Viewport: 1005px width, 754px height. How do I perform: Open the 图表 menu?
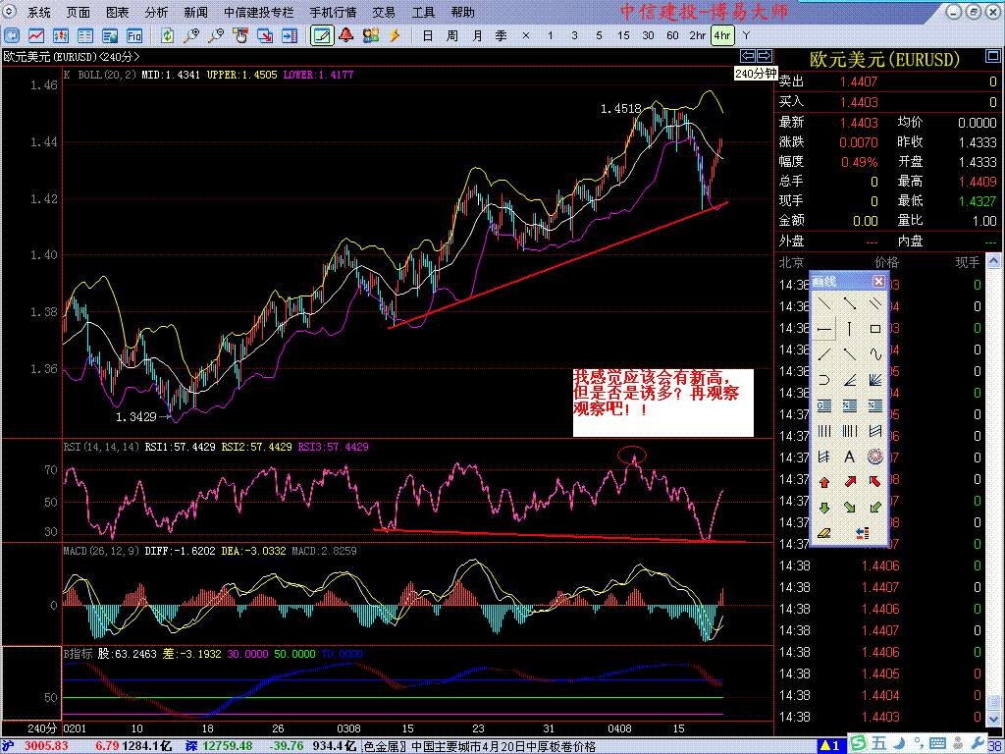tap(118, 12)
